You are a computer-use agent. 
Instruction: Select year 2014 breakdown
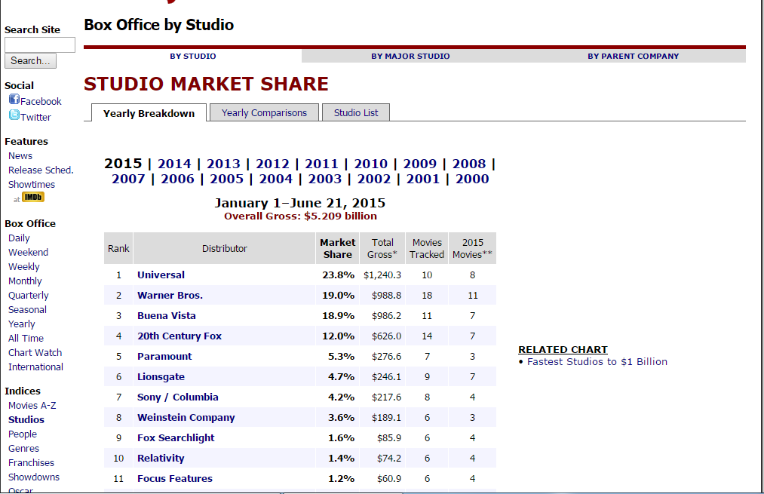click(174, 164)
